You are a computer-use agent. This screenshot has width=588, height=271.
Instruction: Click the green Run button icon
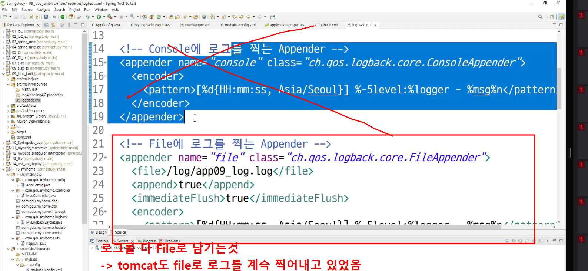[99, 17]
